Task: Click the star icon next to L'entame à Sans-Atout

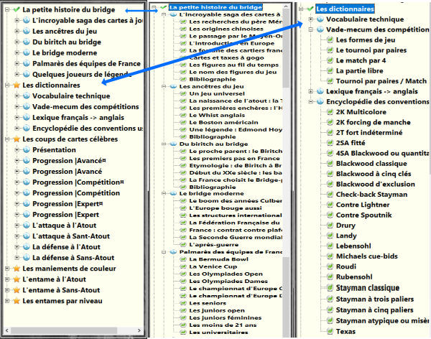Action: [16, 289]
